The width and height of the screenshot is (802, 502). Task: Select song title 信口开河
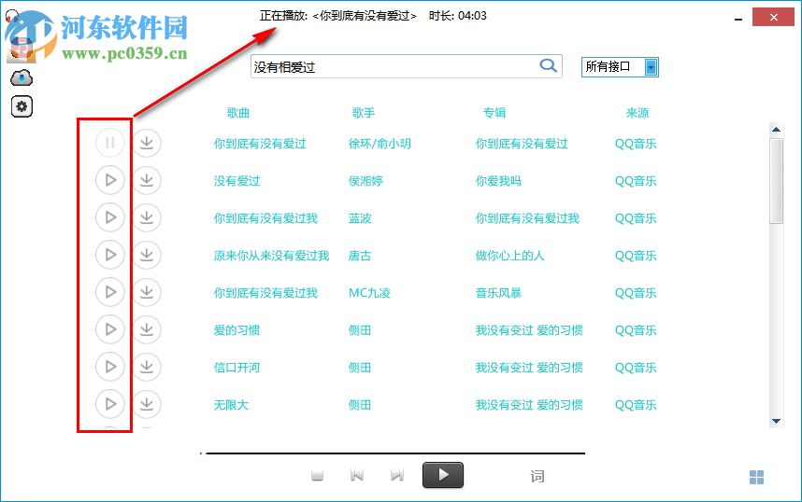point(236,368)
